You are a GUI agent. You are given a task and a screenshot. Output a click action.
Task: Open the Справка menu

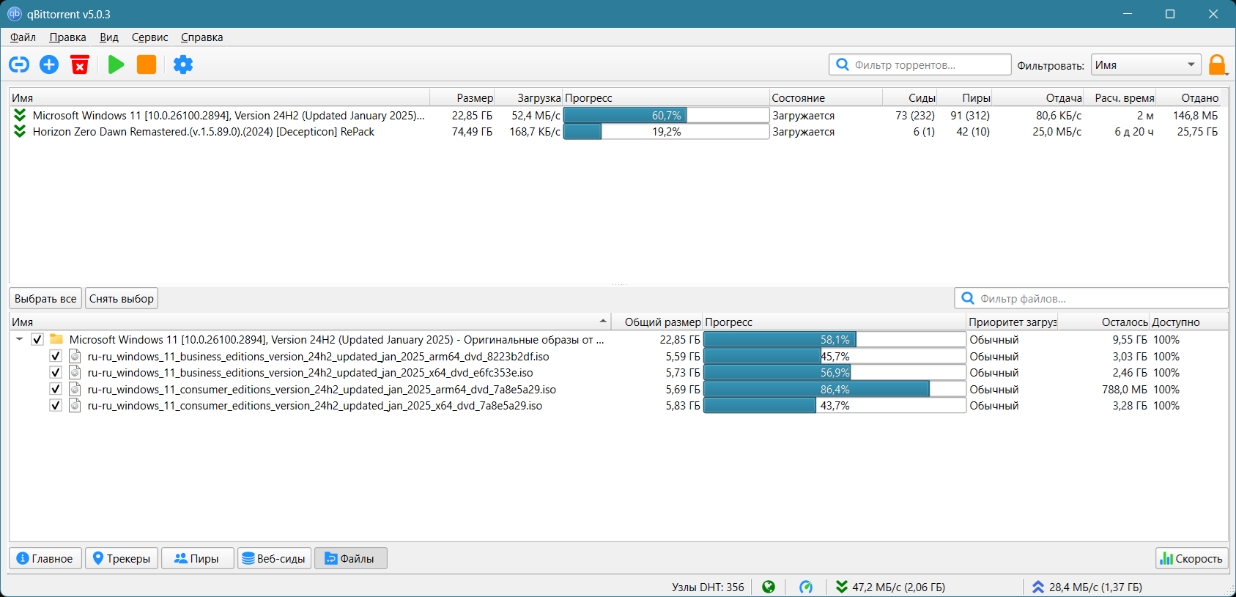[x=202, y=37]
